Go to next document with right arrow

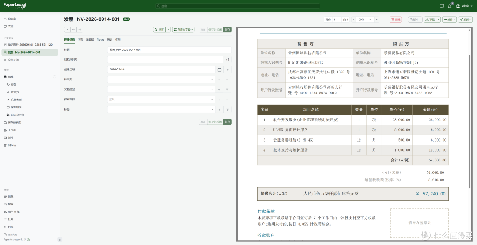tap(80, 30)
